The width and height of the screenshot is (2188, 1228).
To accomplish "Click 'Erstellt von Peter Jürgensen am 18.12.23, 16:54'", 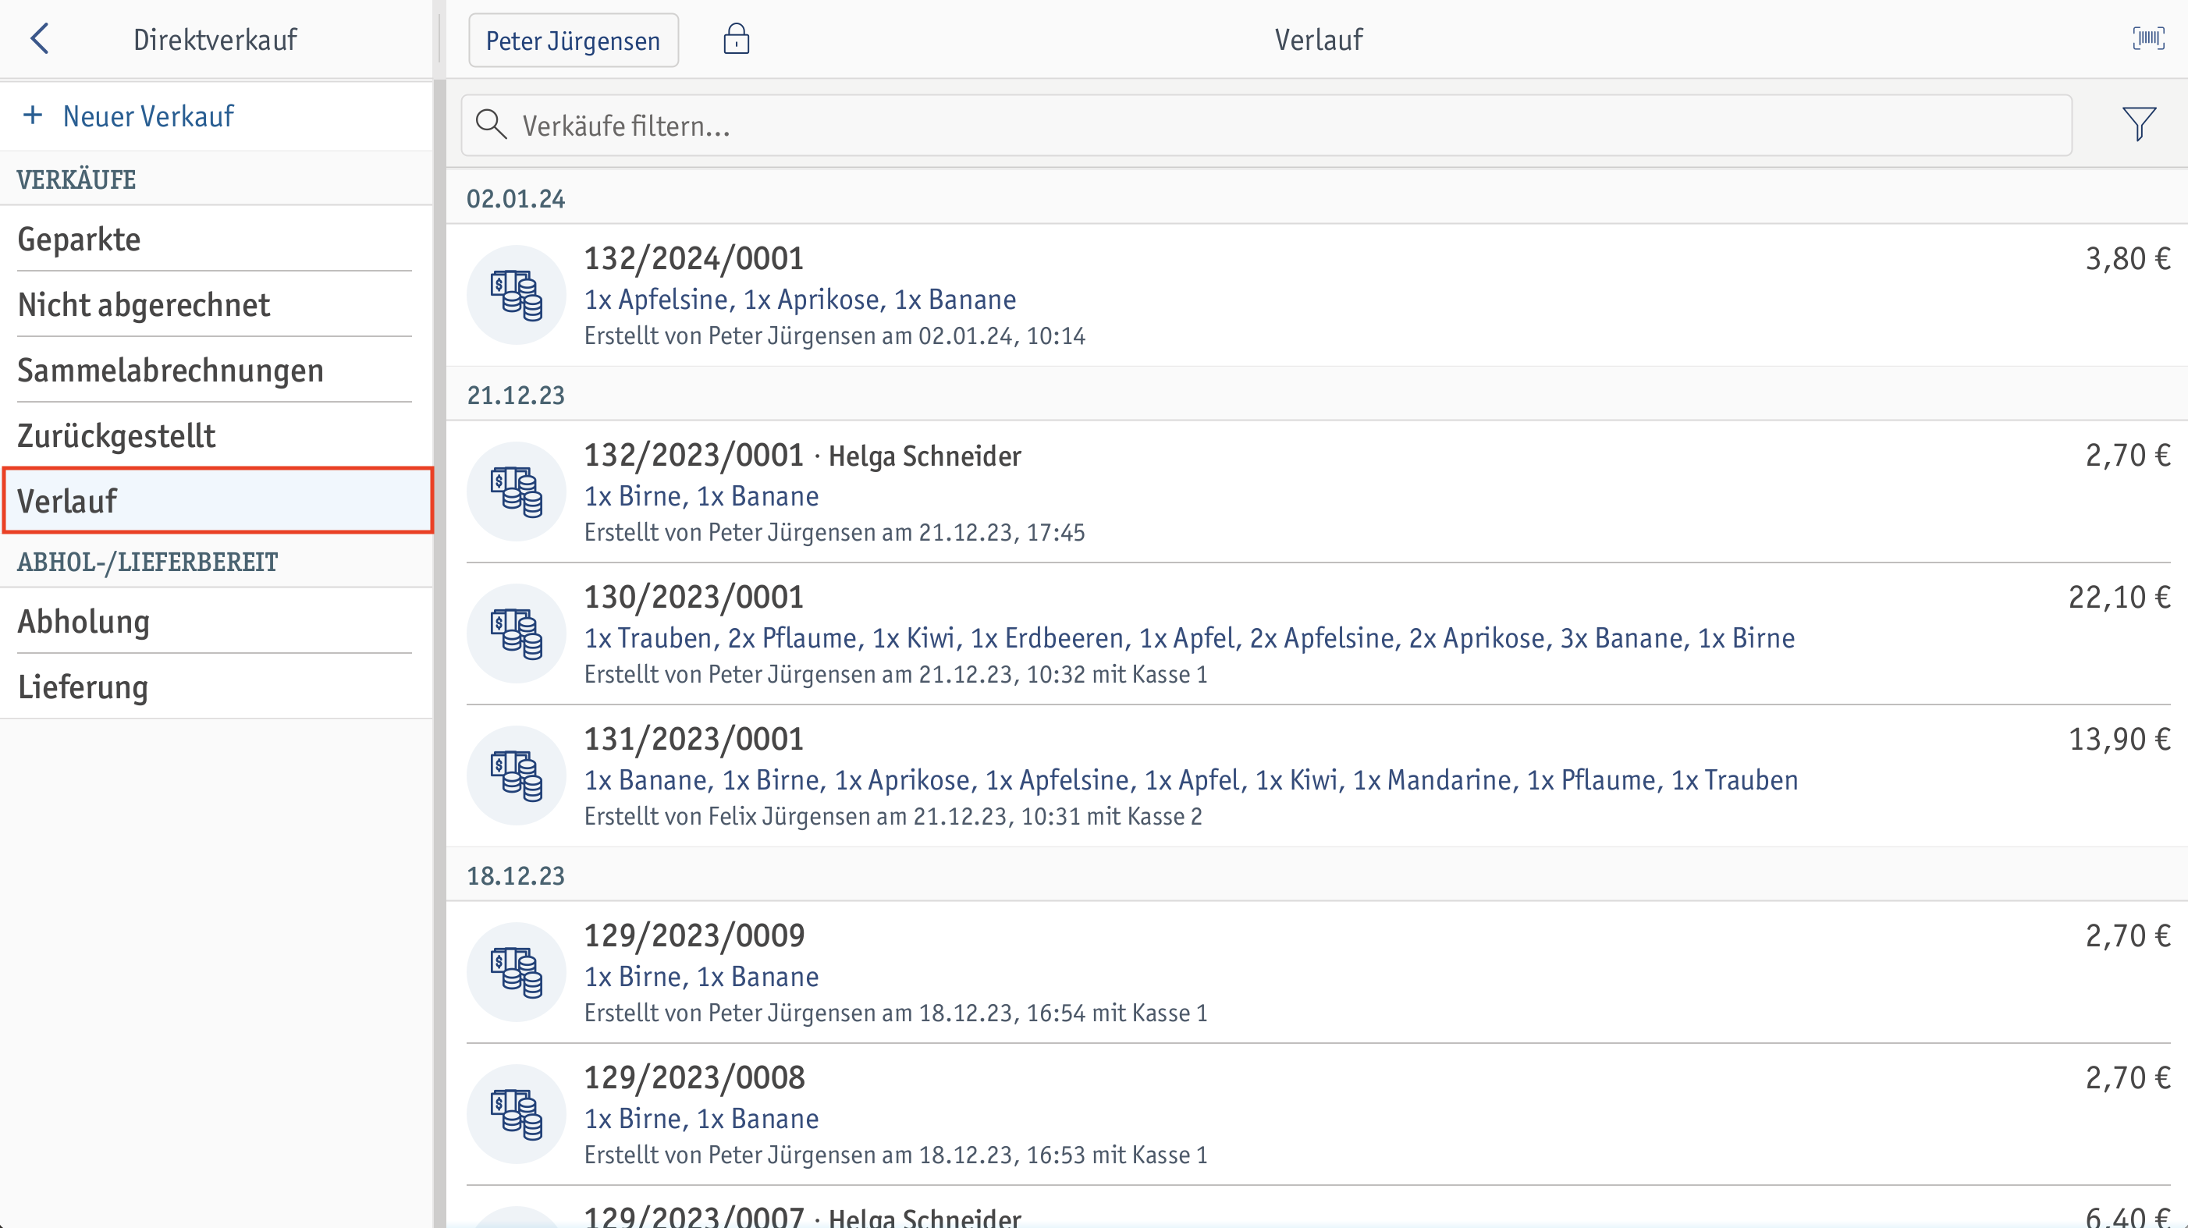I will point(896,1013).
